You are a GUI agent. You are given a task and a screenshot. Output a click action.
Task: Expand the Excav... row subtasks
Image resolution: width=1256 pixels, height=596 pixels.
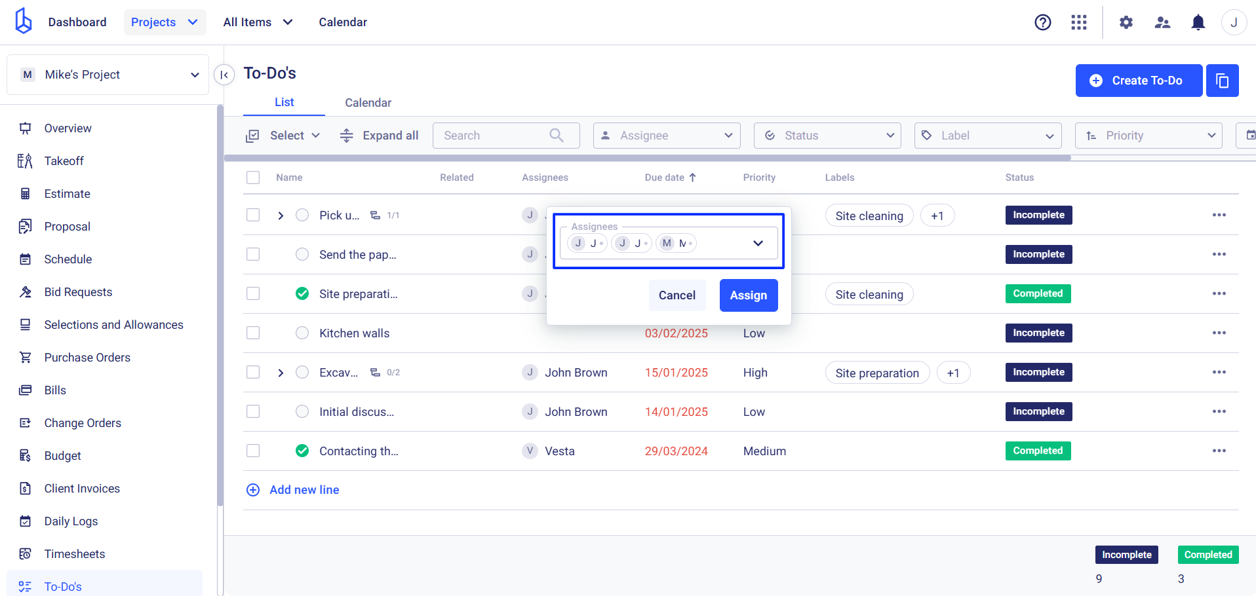coord(281,373)
